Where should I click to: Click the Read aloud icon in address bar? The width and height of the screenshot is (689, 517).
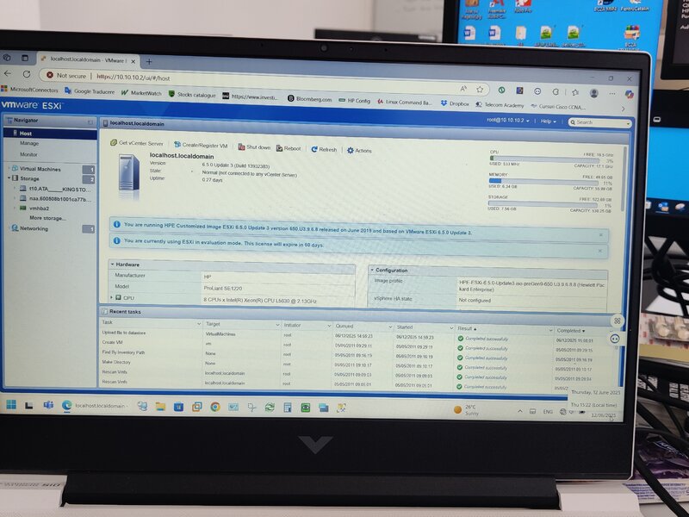pyautogui.click(x=463, y=89)
